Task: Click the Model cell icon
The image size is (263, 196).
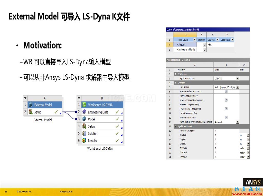Action: tap(84, 119)
